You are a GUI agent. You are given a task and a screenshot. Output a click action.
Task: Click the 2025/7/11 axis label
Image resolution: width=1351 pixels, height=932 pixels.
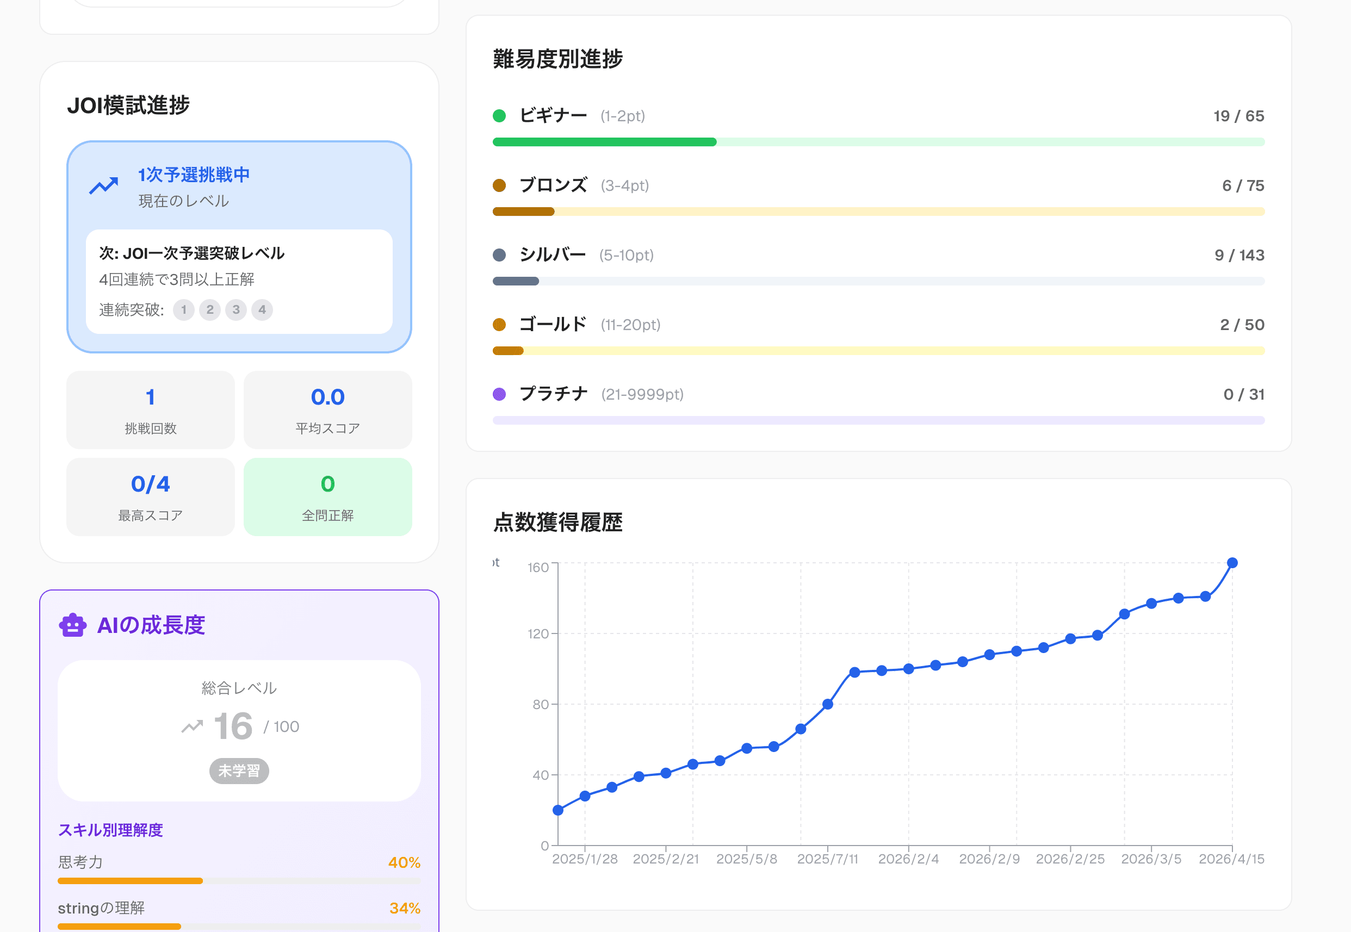[828, 859]
